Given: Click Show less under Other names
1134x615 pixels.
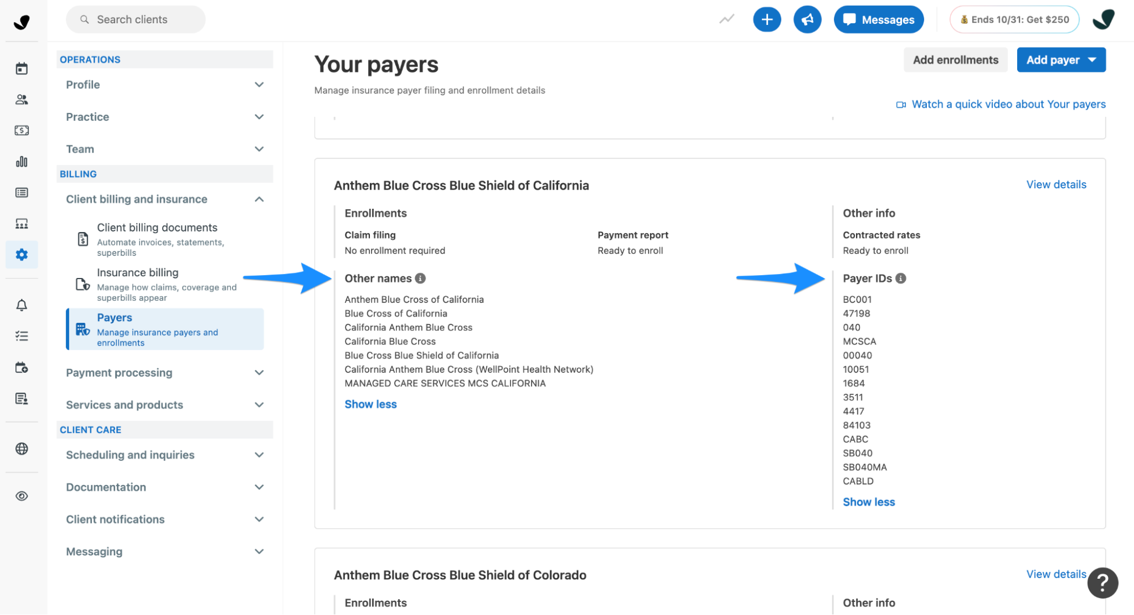Looking at the screenshot, I should point(370,405).
